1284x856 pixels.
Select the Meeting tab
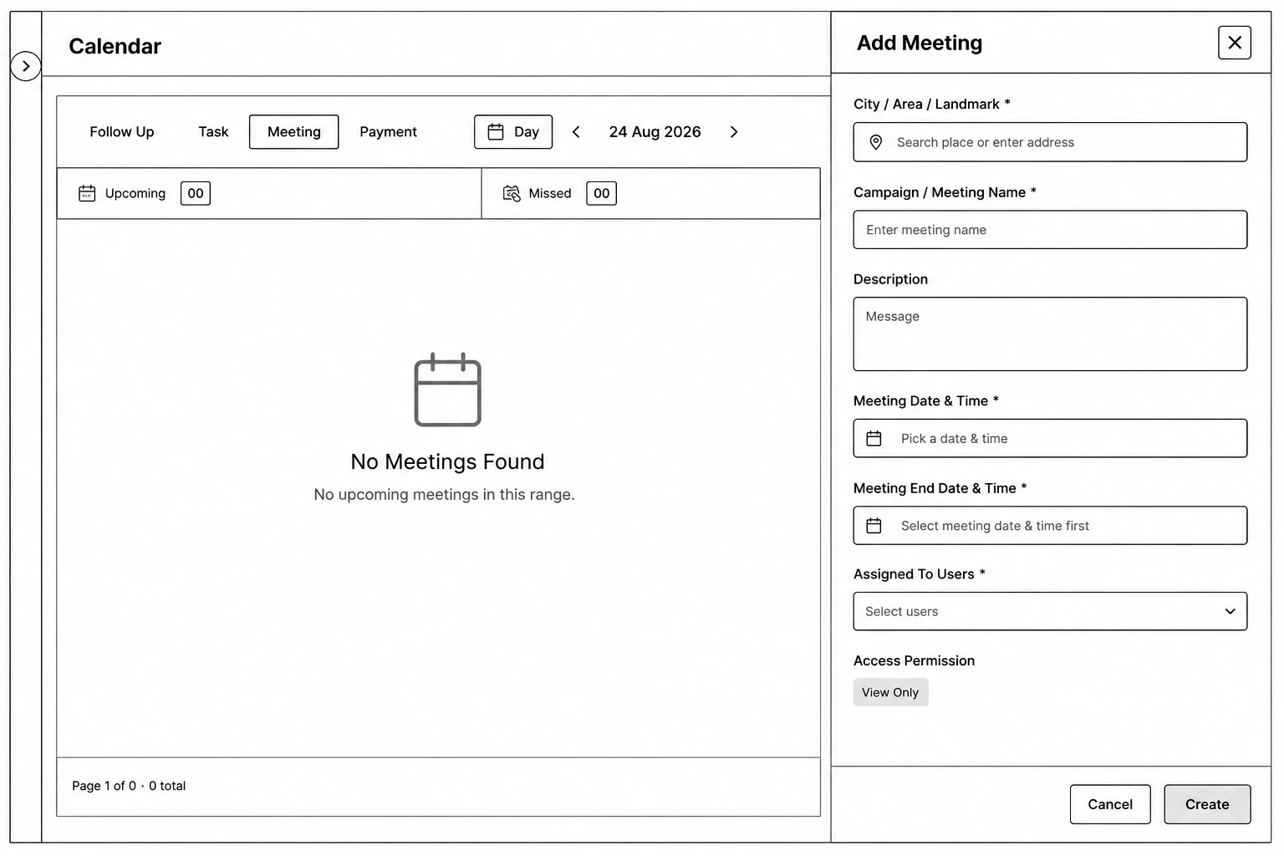coord(293,132)
